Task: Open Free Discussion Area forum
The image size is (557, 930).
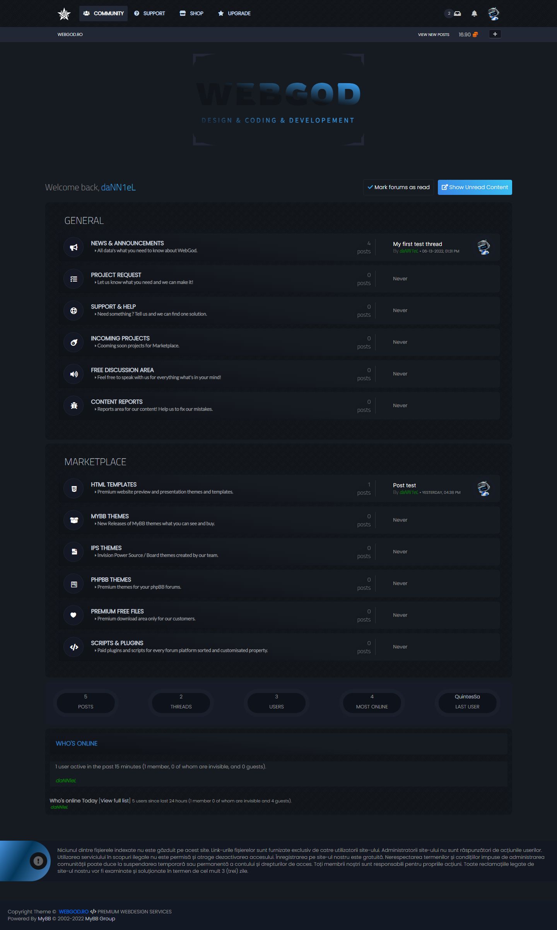Action: [x=122, y=370]
